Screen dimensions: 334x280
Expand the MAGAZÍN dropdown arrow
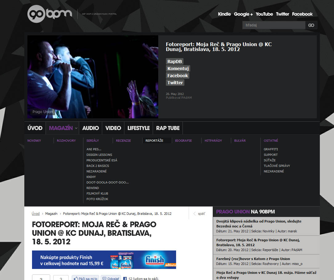(x=76, y=128)
